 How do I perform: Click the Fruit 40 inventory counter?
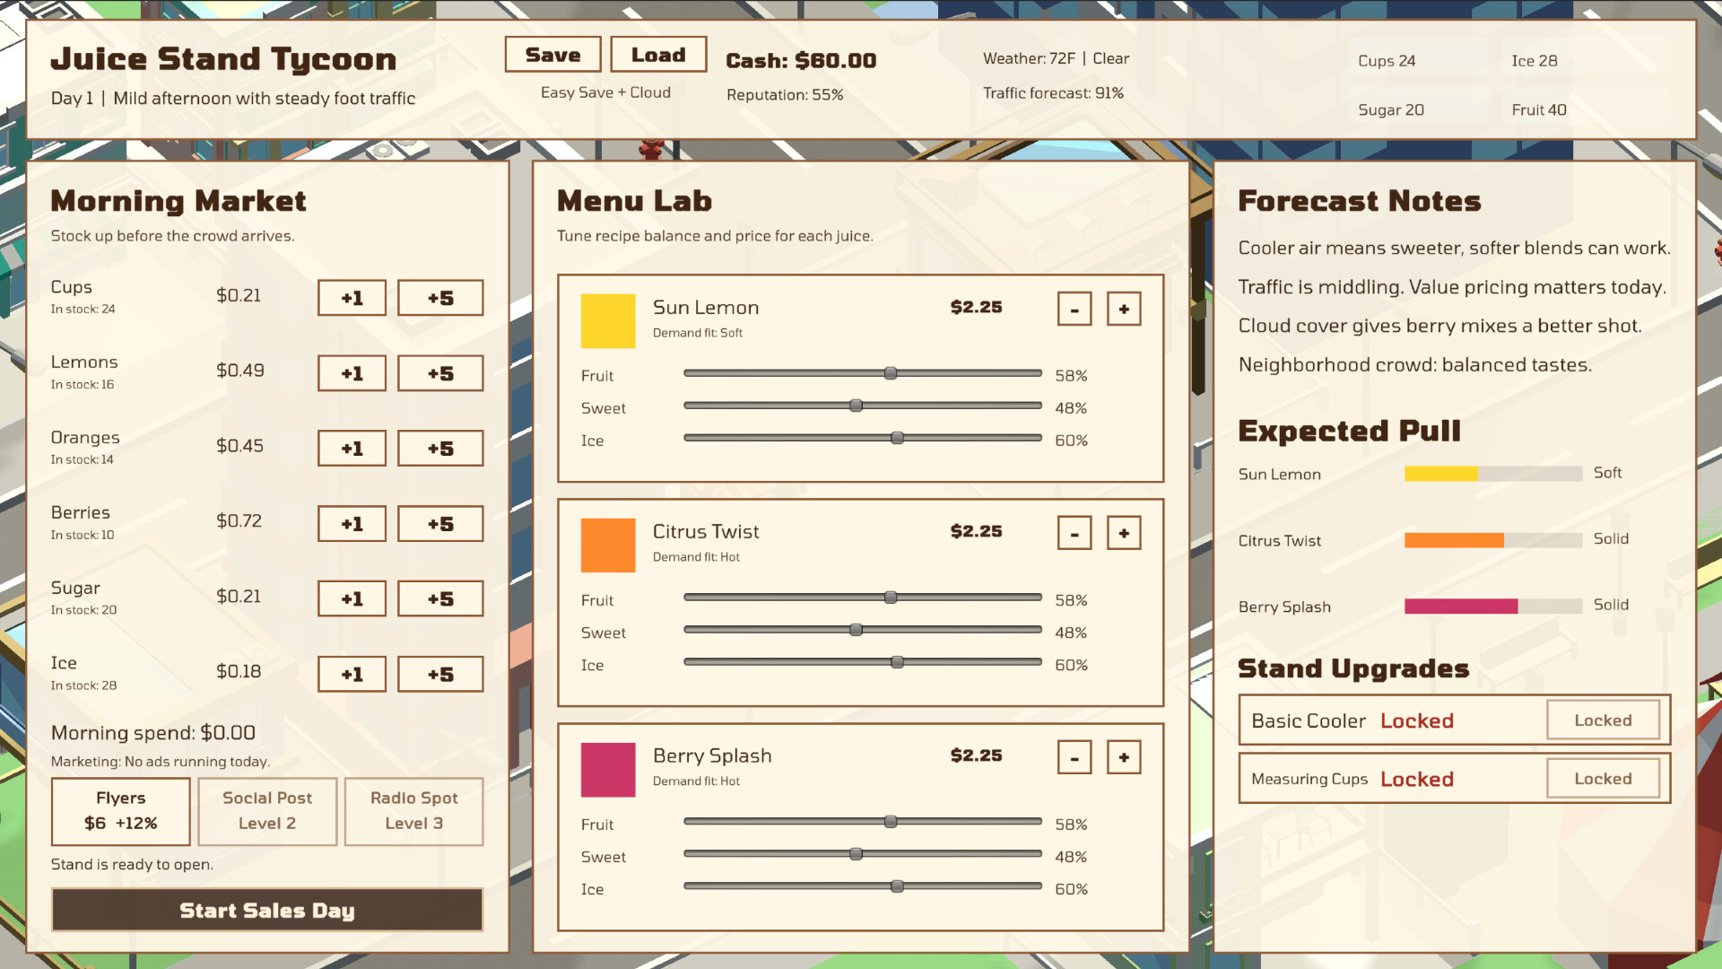click(1539, 109)
